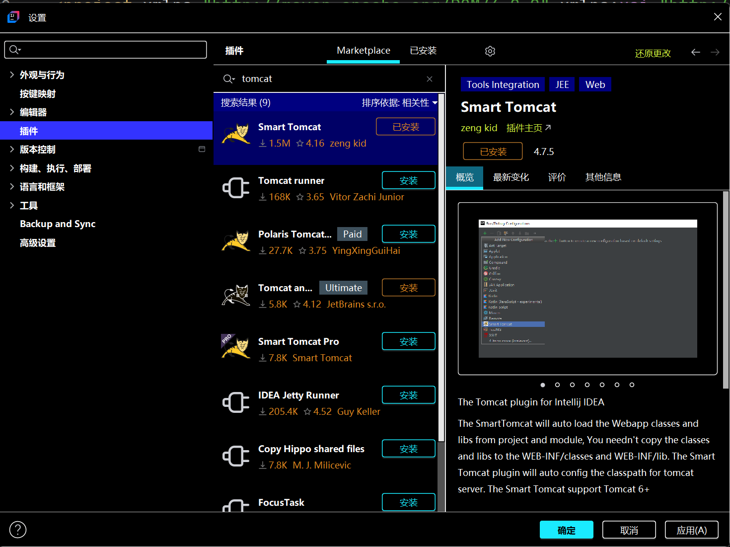Click the Smart Tomcat Pro icon
730x547 pixels.
point(236,346)
